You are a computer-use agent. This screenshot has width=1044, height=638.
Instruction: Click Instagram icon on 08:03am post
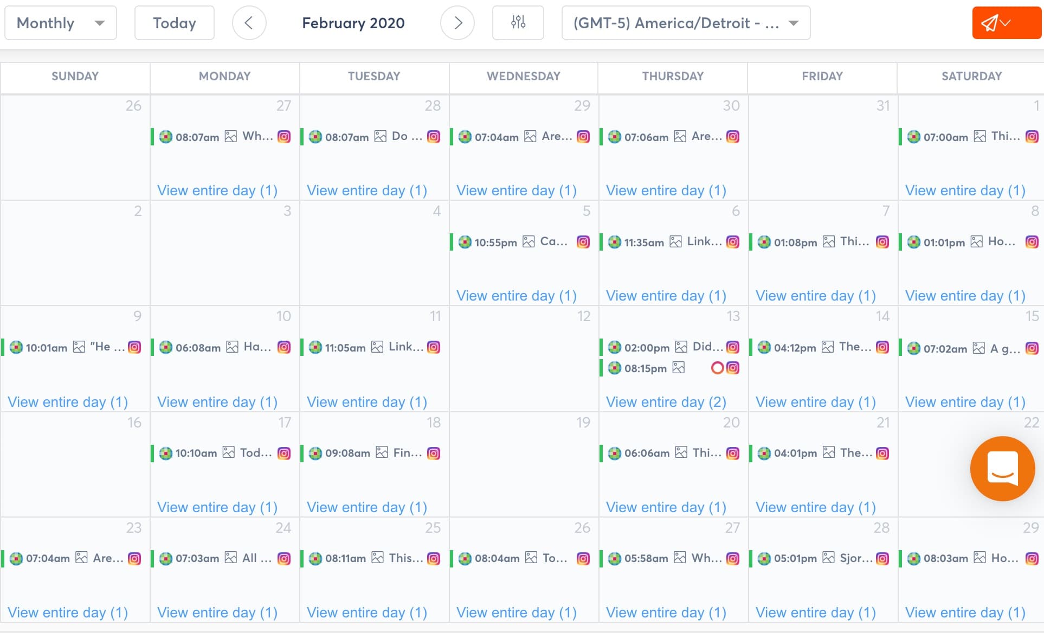[x=1032, y=558]
